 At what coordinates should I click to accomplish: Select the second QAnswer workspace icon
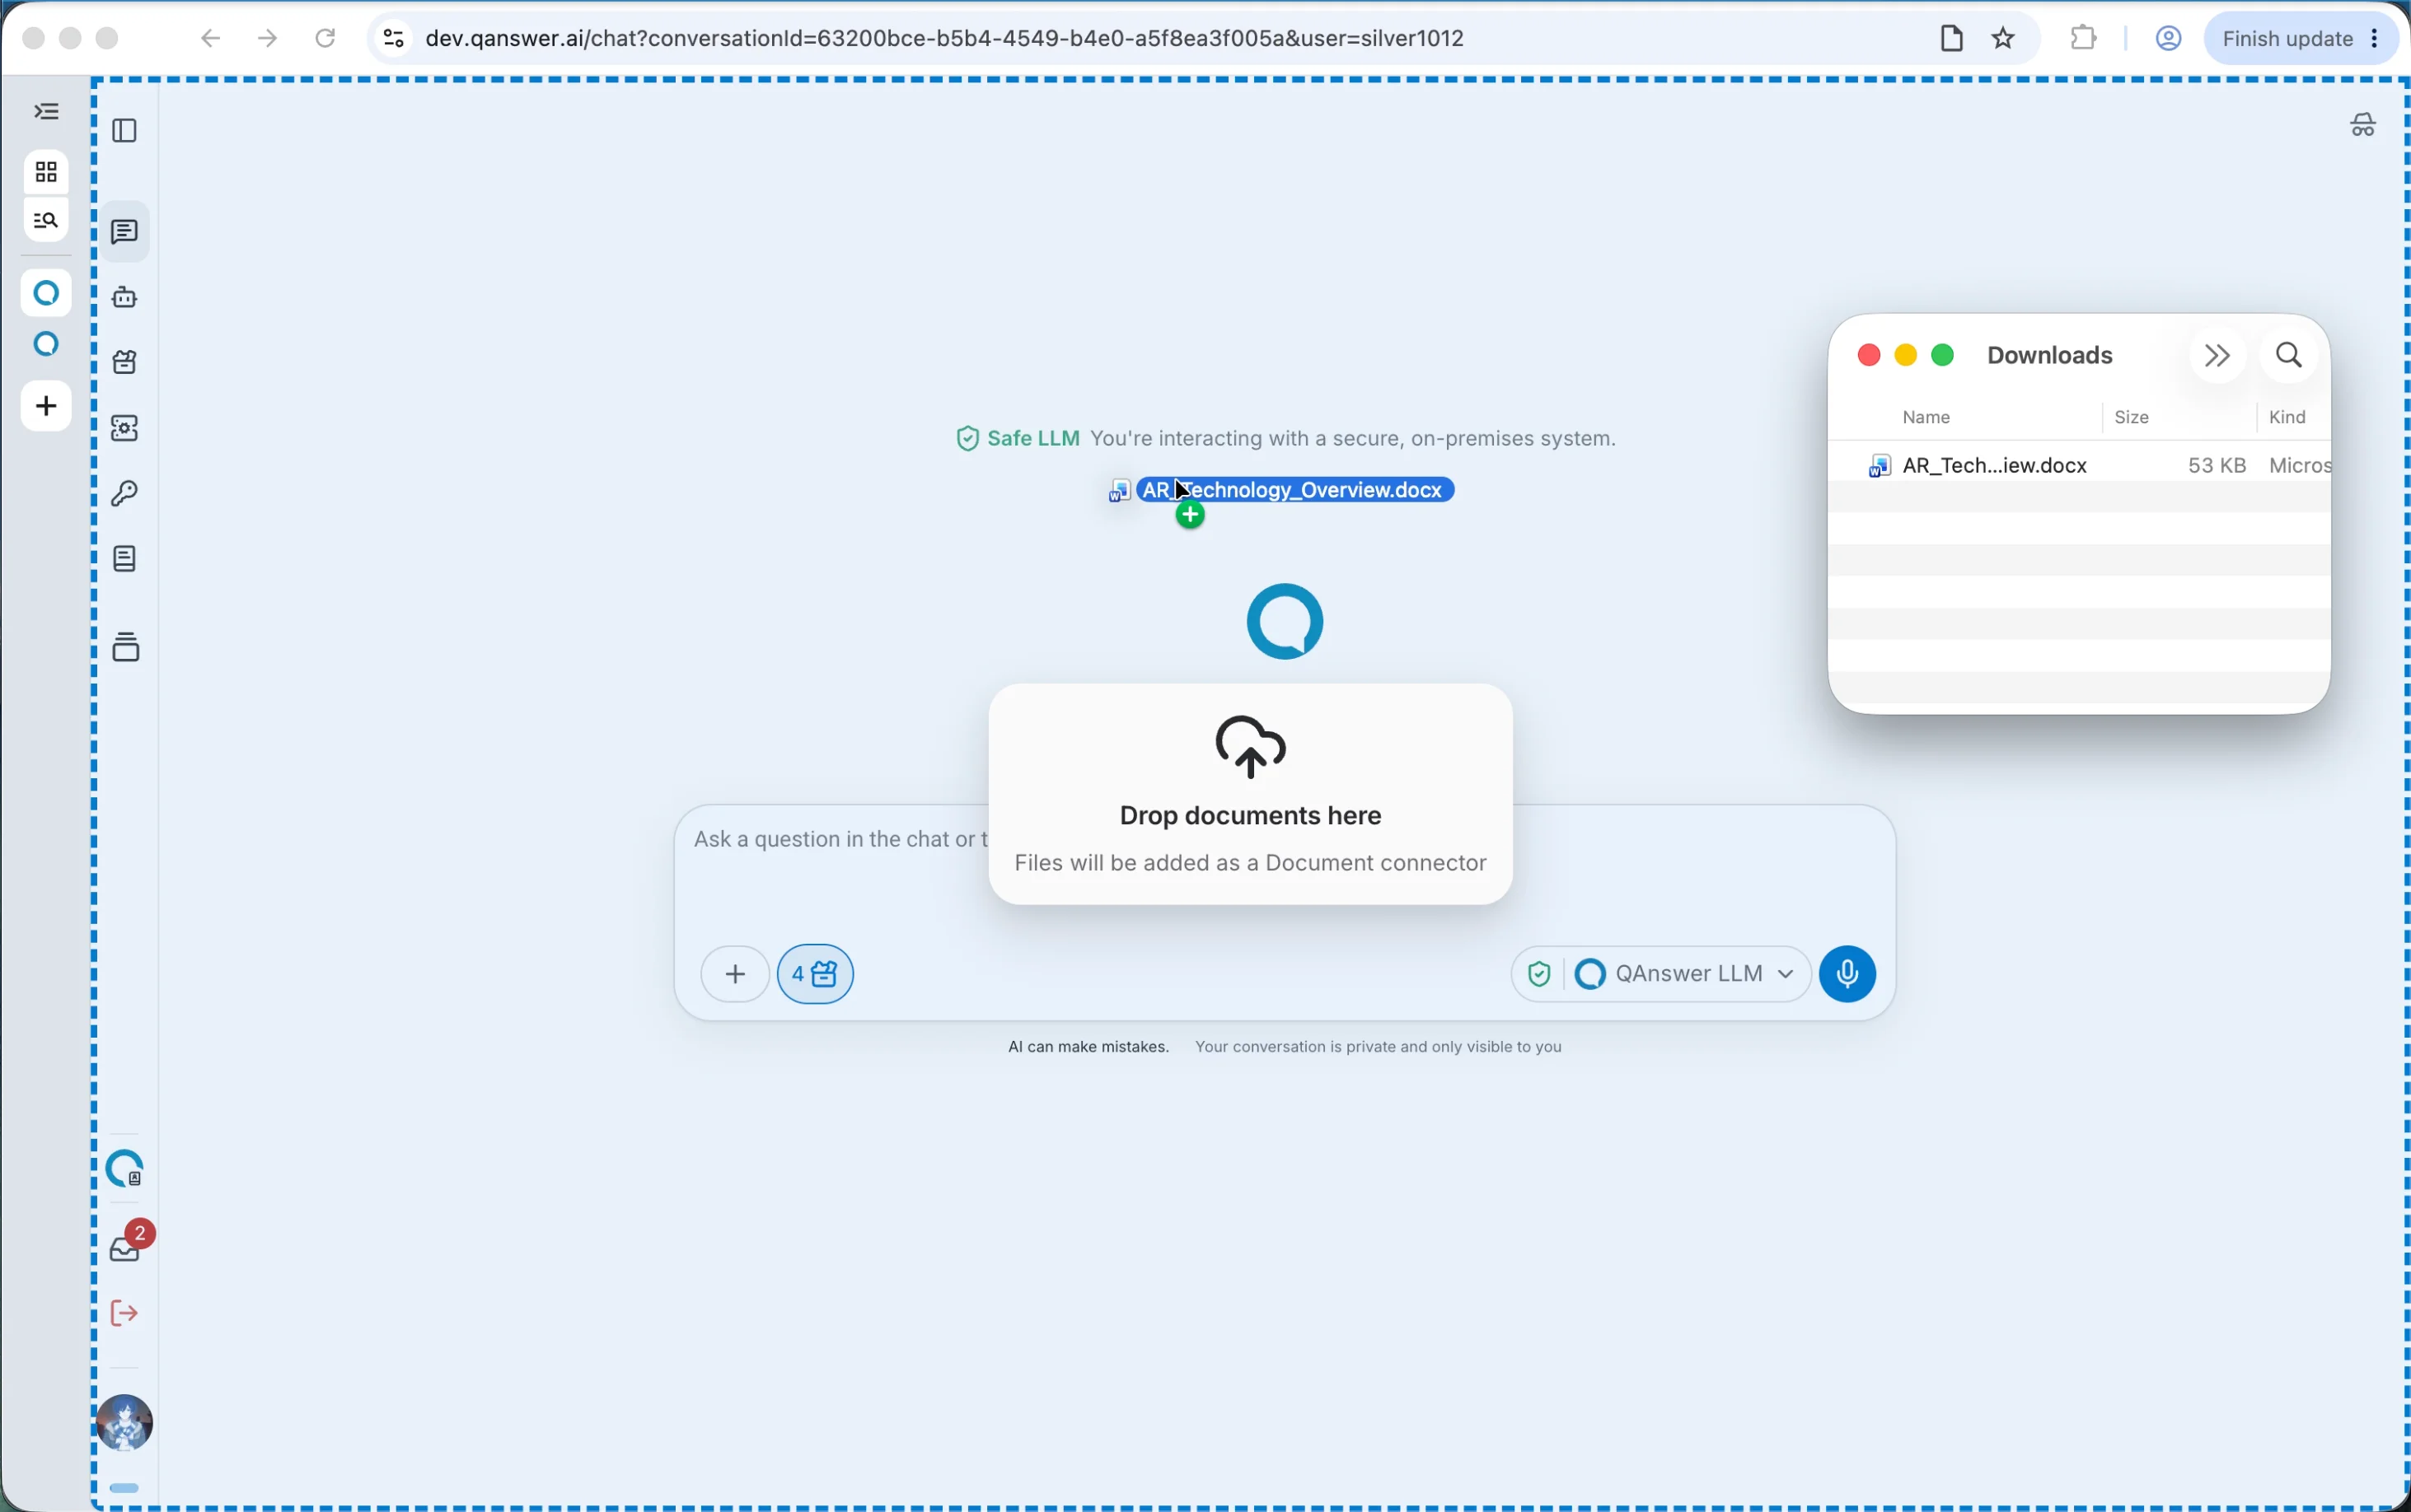point(46,345)
